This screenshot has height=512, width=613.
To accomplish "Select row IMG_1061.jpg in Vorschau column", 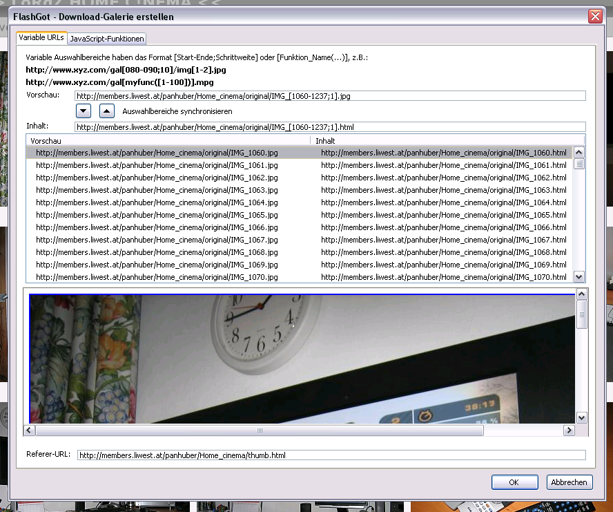I will pyautogui.click(x=157, y=165).
